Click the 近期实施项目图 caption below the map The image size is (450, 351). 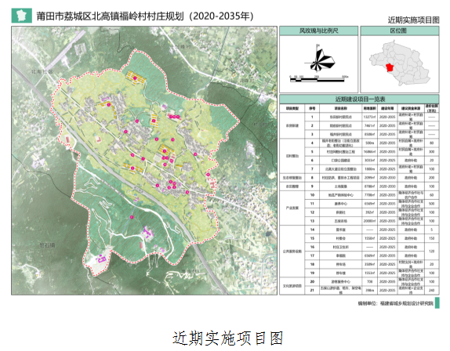[x=227, y=338]
